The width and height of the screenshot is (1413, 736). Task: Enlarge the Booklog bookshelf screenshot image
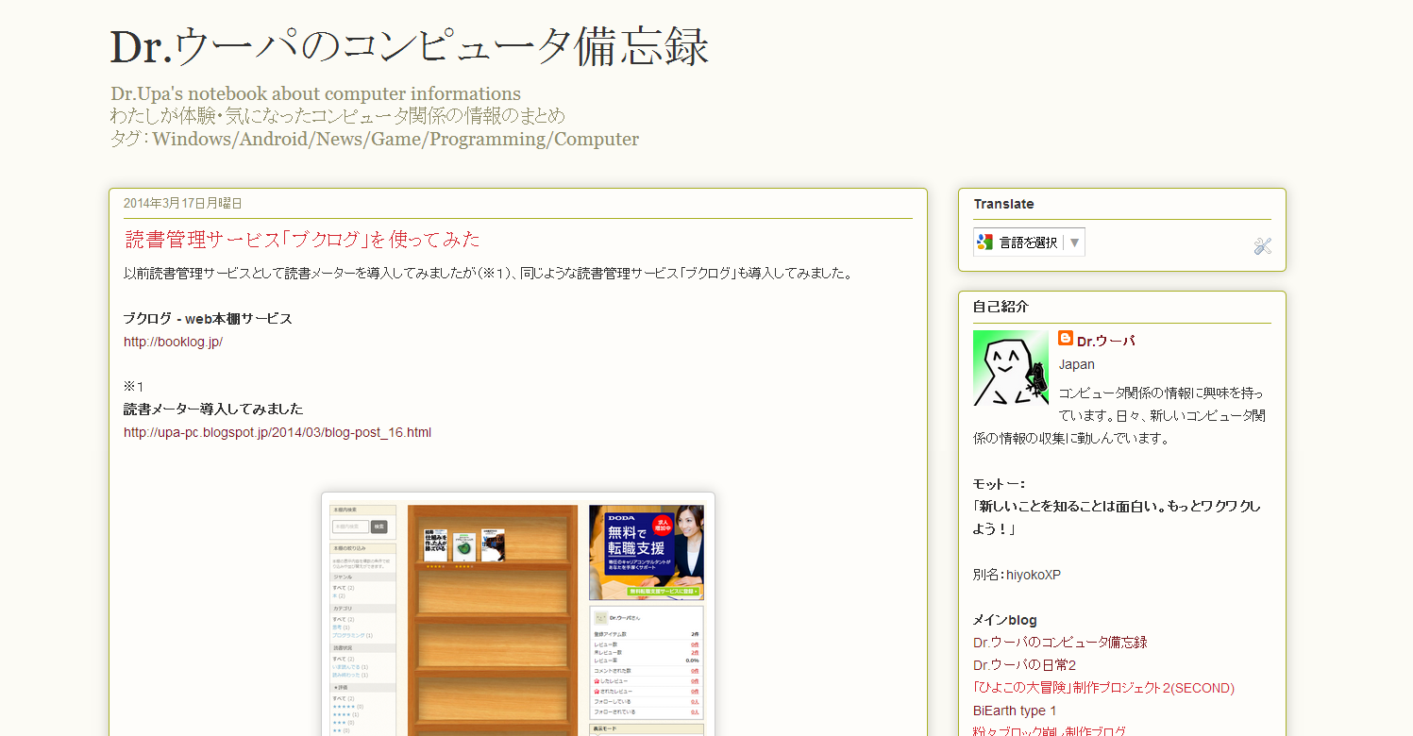coord(518,614)
